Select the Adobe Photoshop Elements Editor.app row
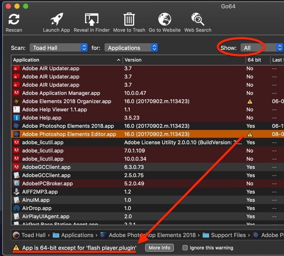Viewport: 284px width, 256px height. (147, 134)
